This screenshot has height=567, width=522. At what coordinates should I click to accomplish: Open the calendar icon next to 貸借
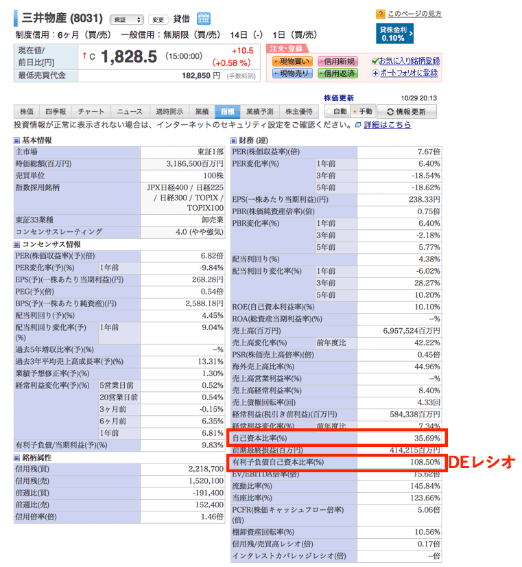coord(204,19)
